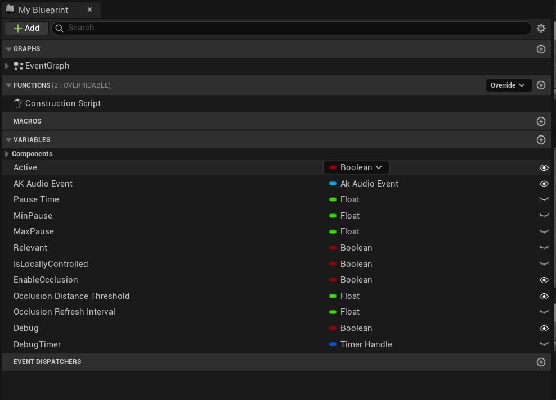The image size is (556, 400).
Task: Close the My Blueprint tab
Action: pyautogui.click(x=89, y=10)
